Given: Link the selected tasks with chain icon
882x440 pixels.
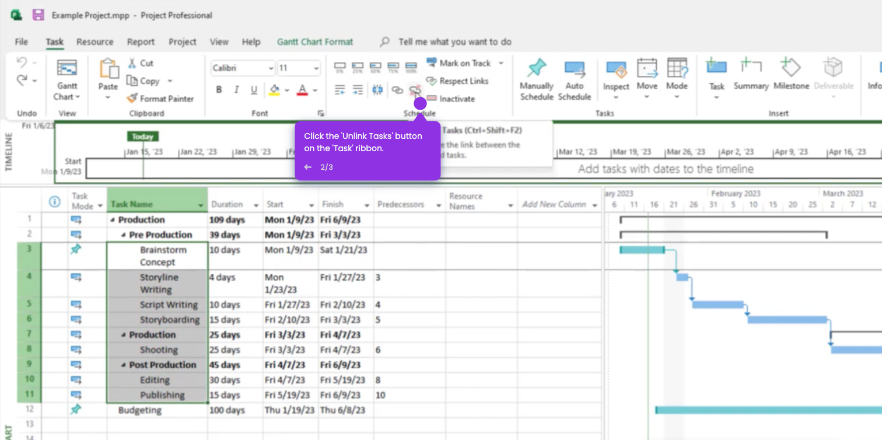Looking at the screenshot, I should point(397,90).
